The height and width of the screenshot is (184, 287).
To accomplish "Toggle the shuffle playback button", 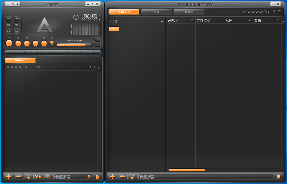I will point(8,25).
